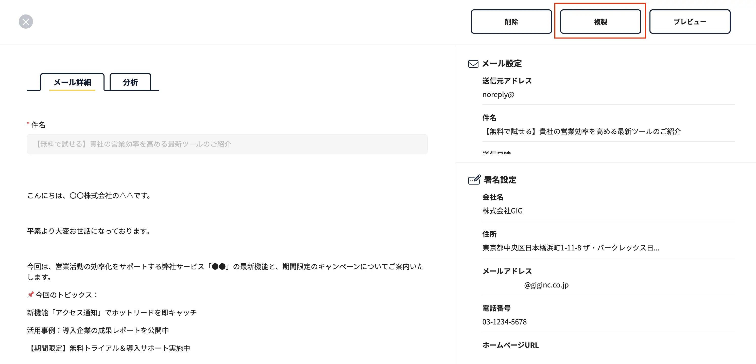Screen dimensions: 756x364
Task: Click the truncated 東京都中央区 address line
Action: pyautogui.click(x=571, y=248)
